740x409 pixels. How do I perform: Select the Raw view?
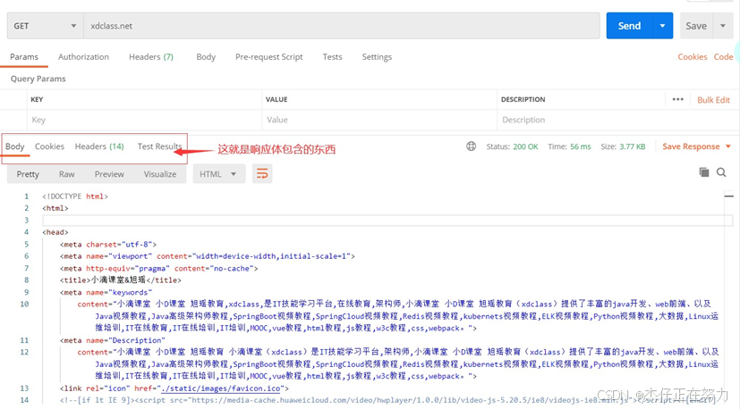[66, 174]
